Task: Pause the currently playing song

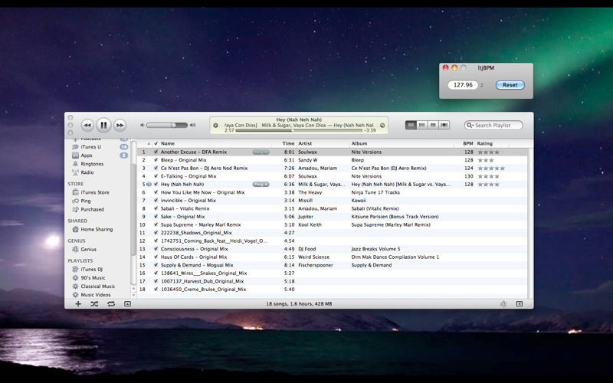Action: pos(103,125)
